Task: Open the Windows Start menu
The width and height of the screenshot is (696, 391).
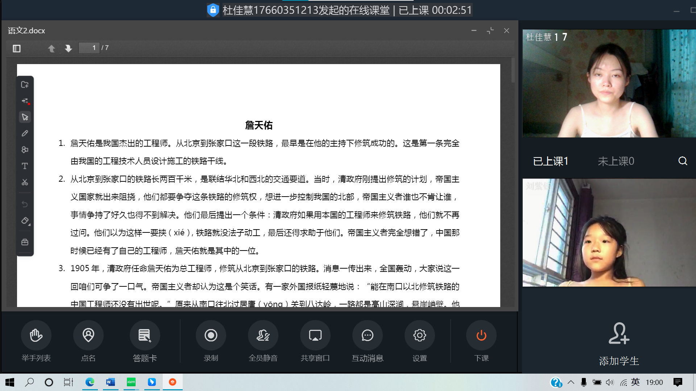Action: pyautogui.click(x=10, y=382)
